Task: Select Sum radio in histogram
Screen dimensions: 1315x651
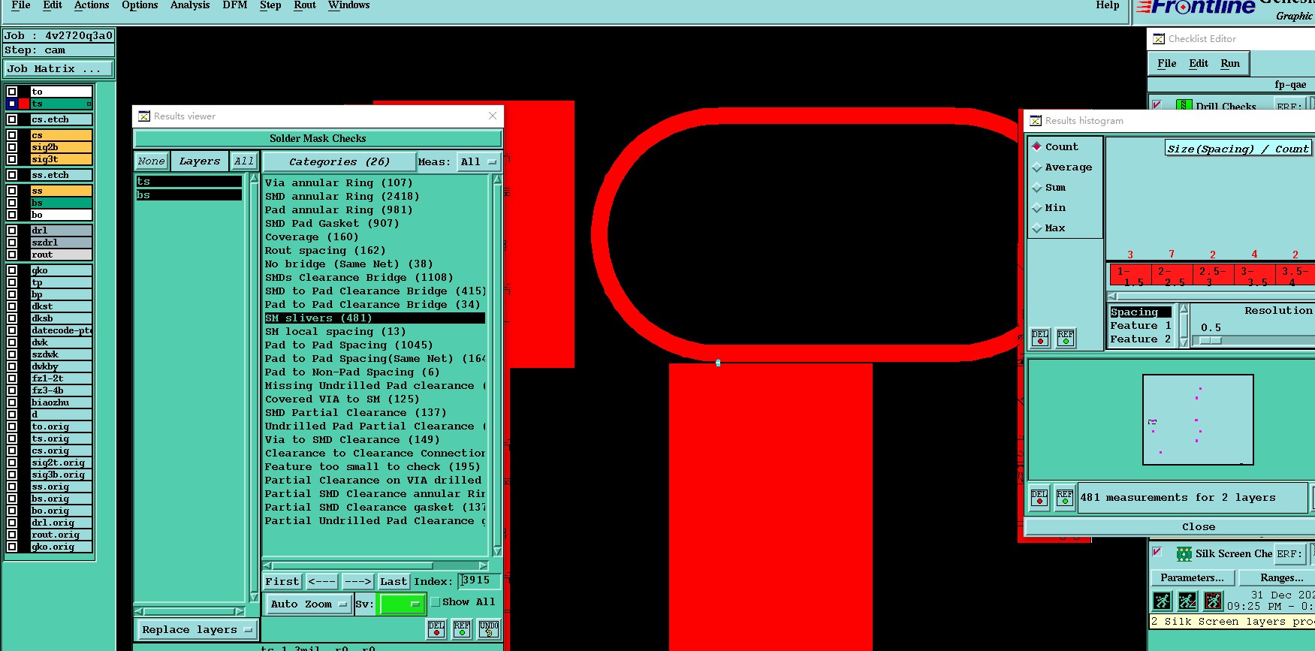Action: tap(1037, 187)
